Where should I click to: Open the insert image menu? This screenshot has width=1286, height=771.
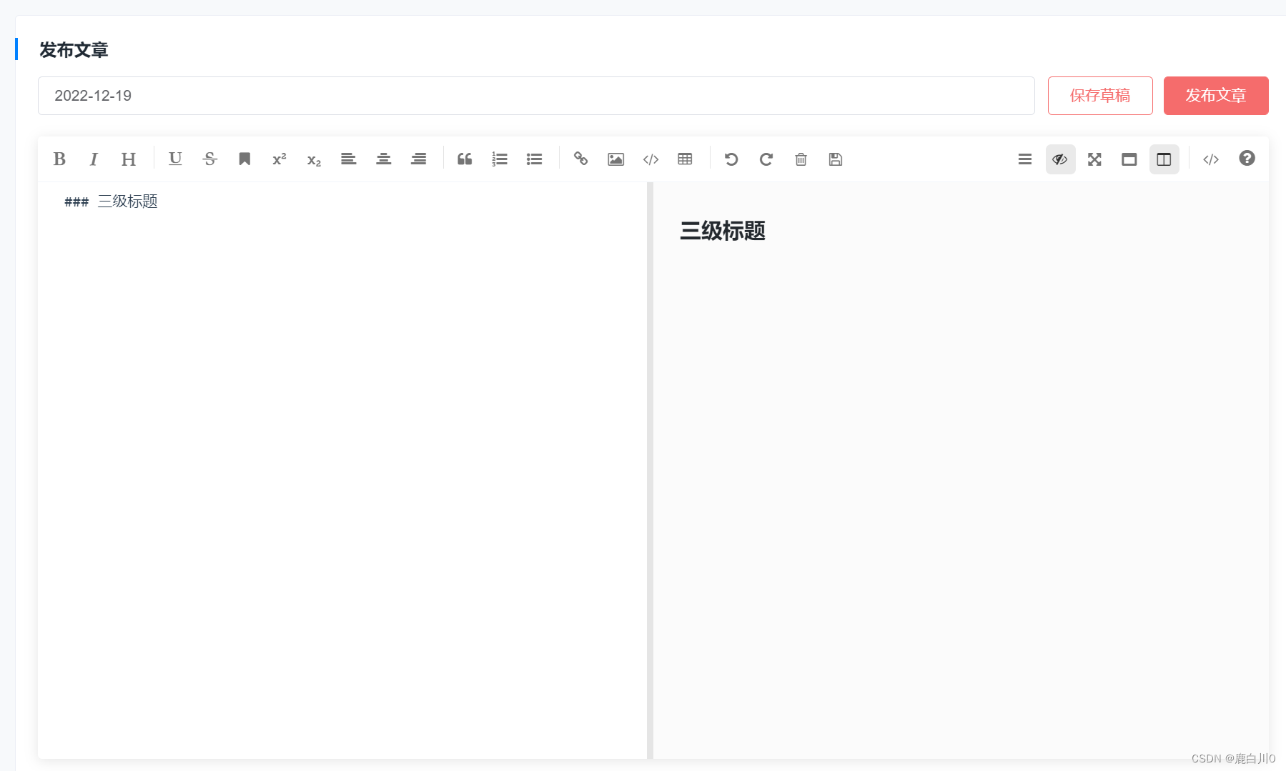click(x=615, y=159)
